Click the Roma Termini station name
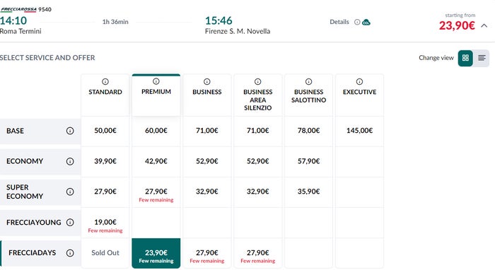The image size is (495, 270). click(21, 31)
